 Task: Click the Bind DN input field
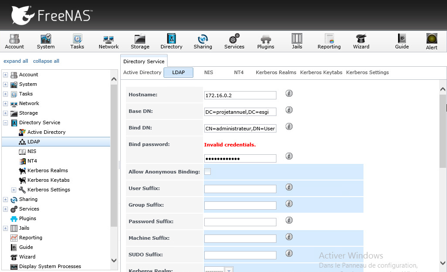(240, 129)
